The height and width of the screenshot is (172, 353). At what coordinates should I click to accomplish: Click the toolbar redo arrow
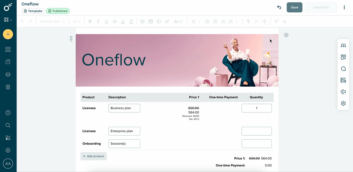click(30, 21)
